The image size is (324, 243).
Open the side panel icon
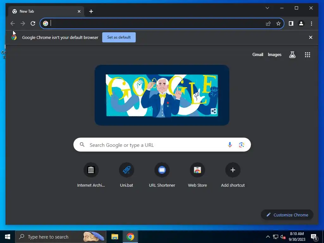[291, 23]
